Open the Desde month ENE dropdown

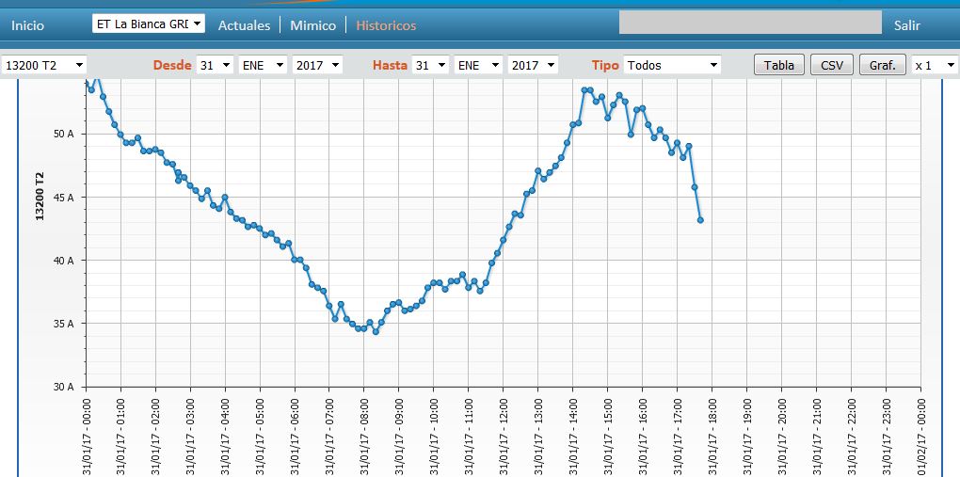click(x=263, y=65)
